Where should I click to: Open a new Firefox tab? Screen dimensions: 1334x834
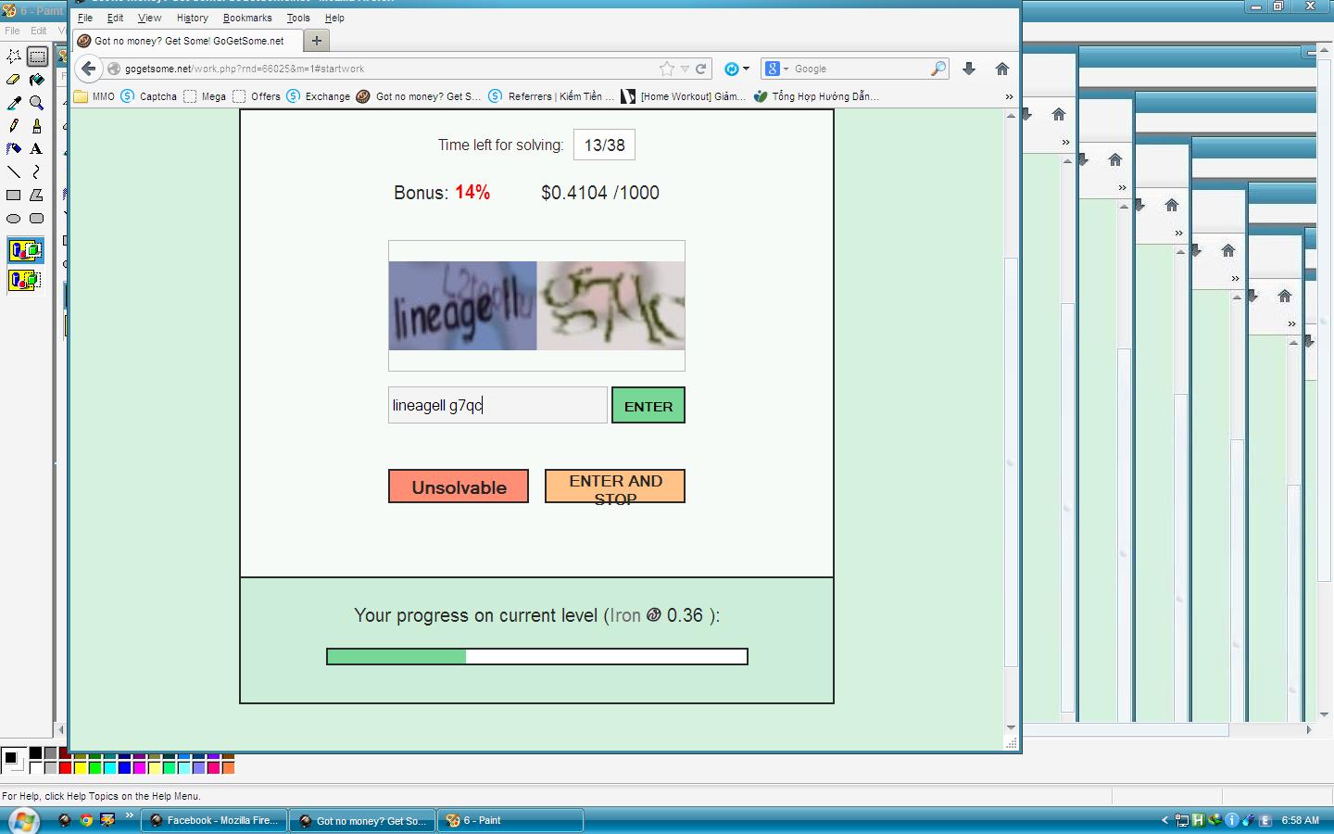point(317,41)
